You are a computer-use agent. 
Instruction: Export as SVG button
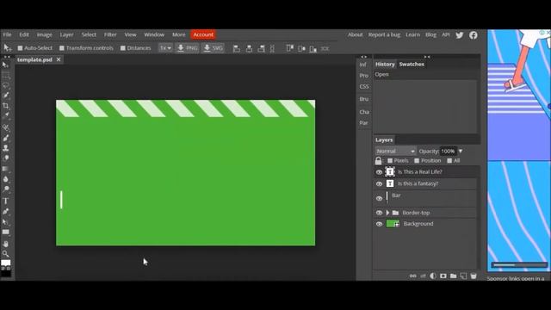(213, 48)
